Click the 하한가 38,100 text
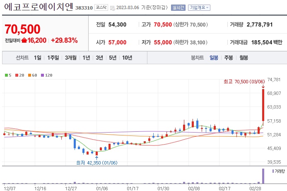 tap(191, 42)
